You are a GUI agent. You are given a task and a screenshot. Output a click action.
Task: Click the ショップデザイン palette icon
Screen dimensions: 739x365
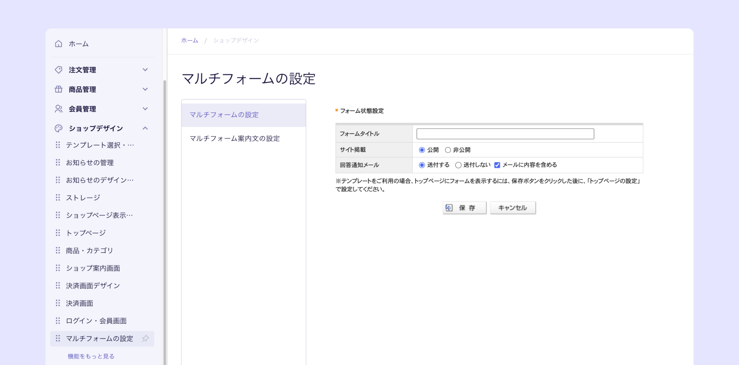pyautogui.click(x=59, y=128)
